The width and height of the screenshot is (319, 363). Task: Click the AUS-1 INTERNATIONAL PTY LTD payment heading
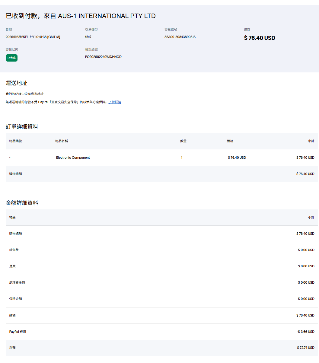81,16
